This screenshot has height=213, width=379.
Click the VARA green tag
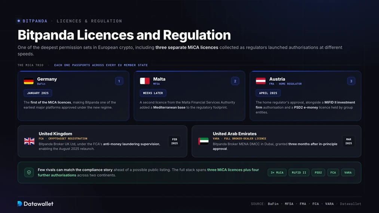[348, 172]
